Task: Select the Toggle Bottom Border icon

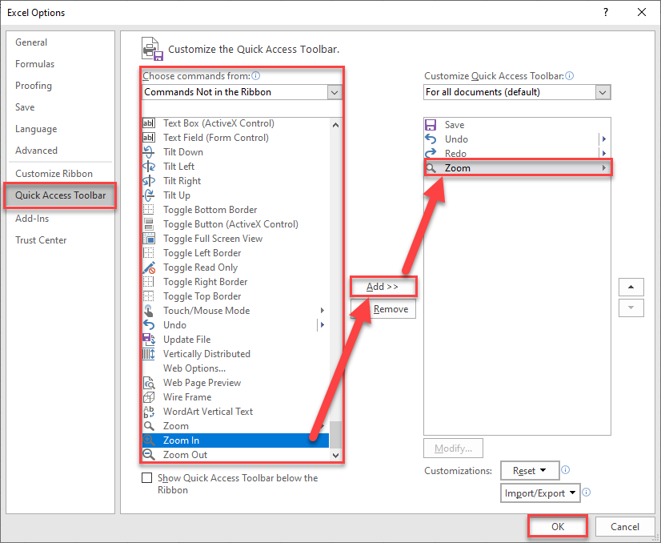Action: (149, 210)
